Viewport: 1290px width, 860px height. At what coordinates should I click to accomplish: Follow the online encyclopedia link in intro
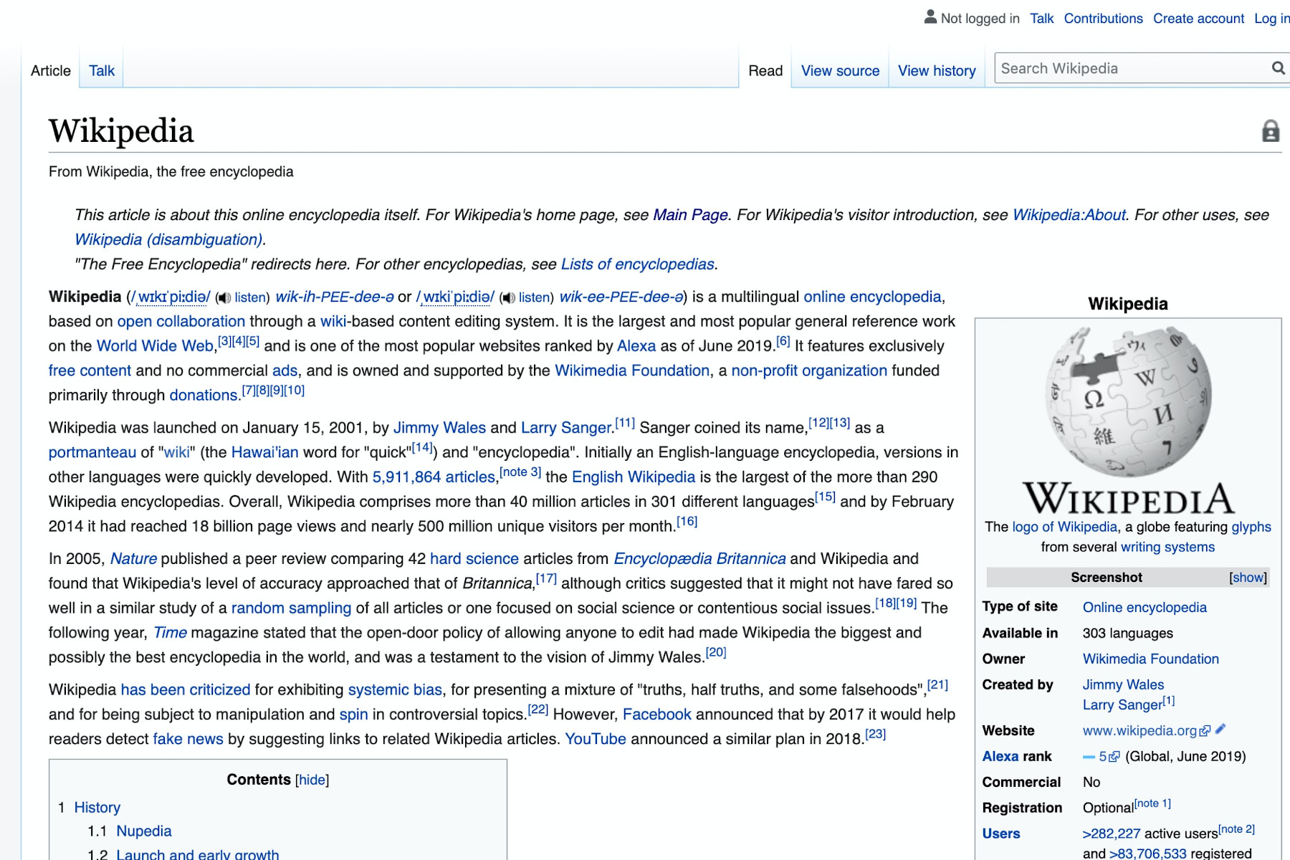[x=872, y=297]
